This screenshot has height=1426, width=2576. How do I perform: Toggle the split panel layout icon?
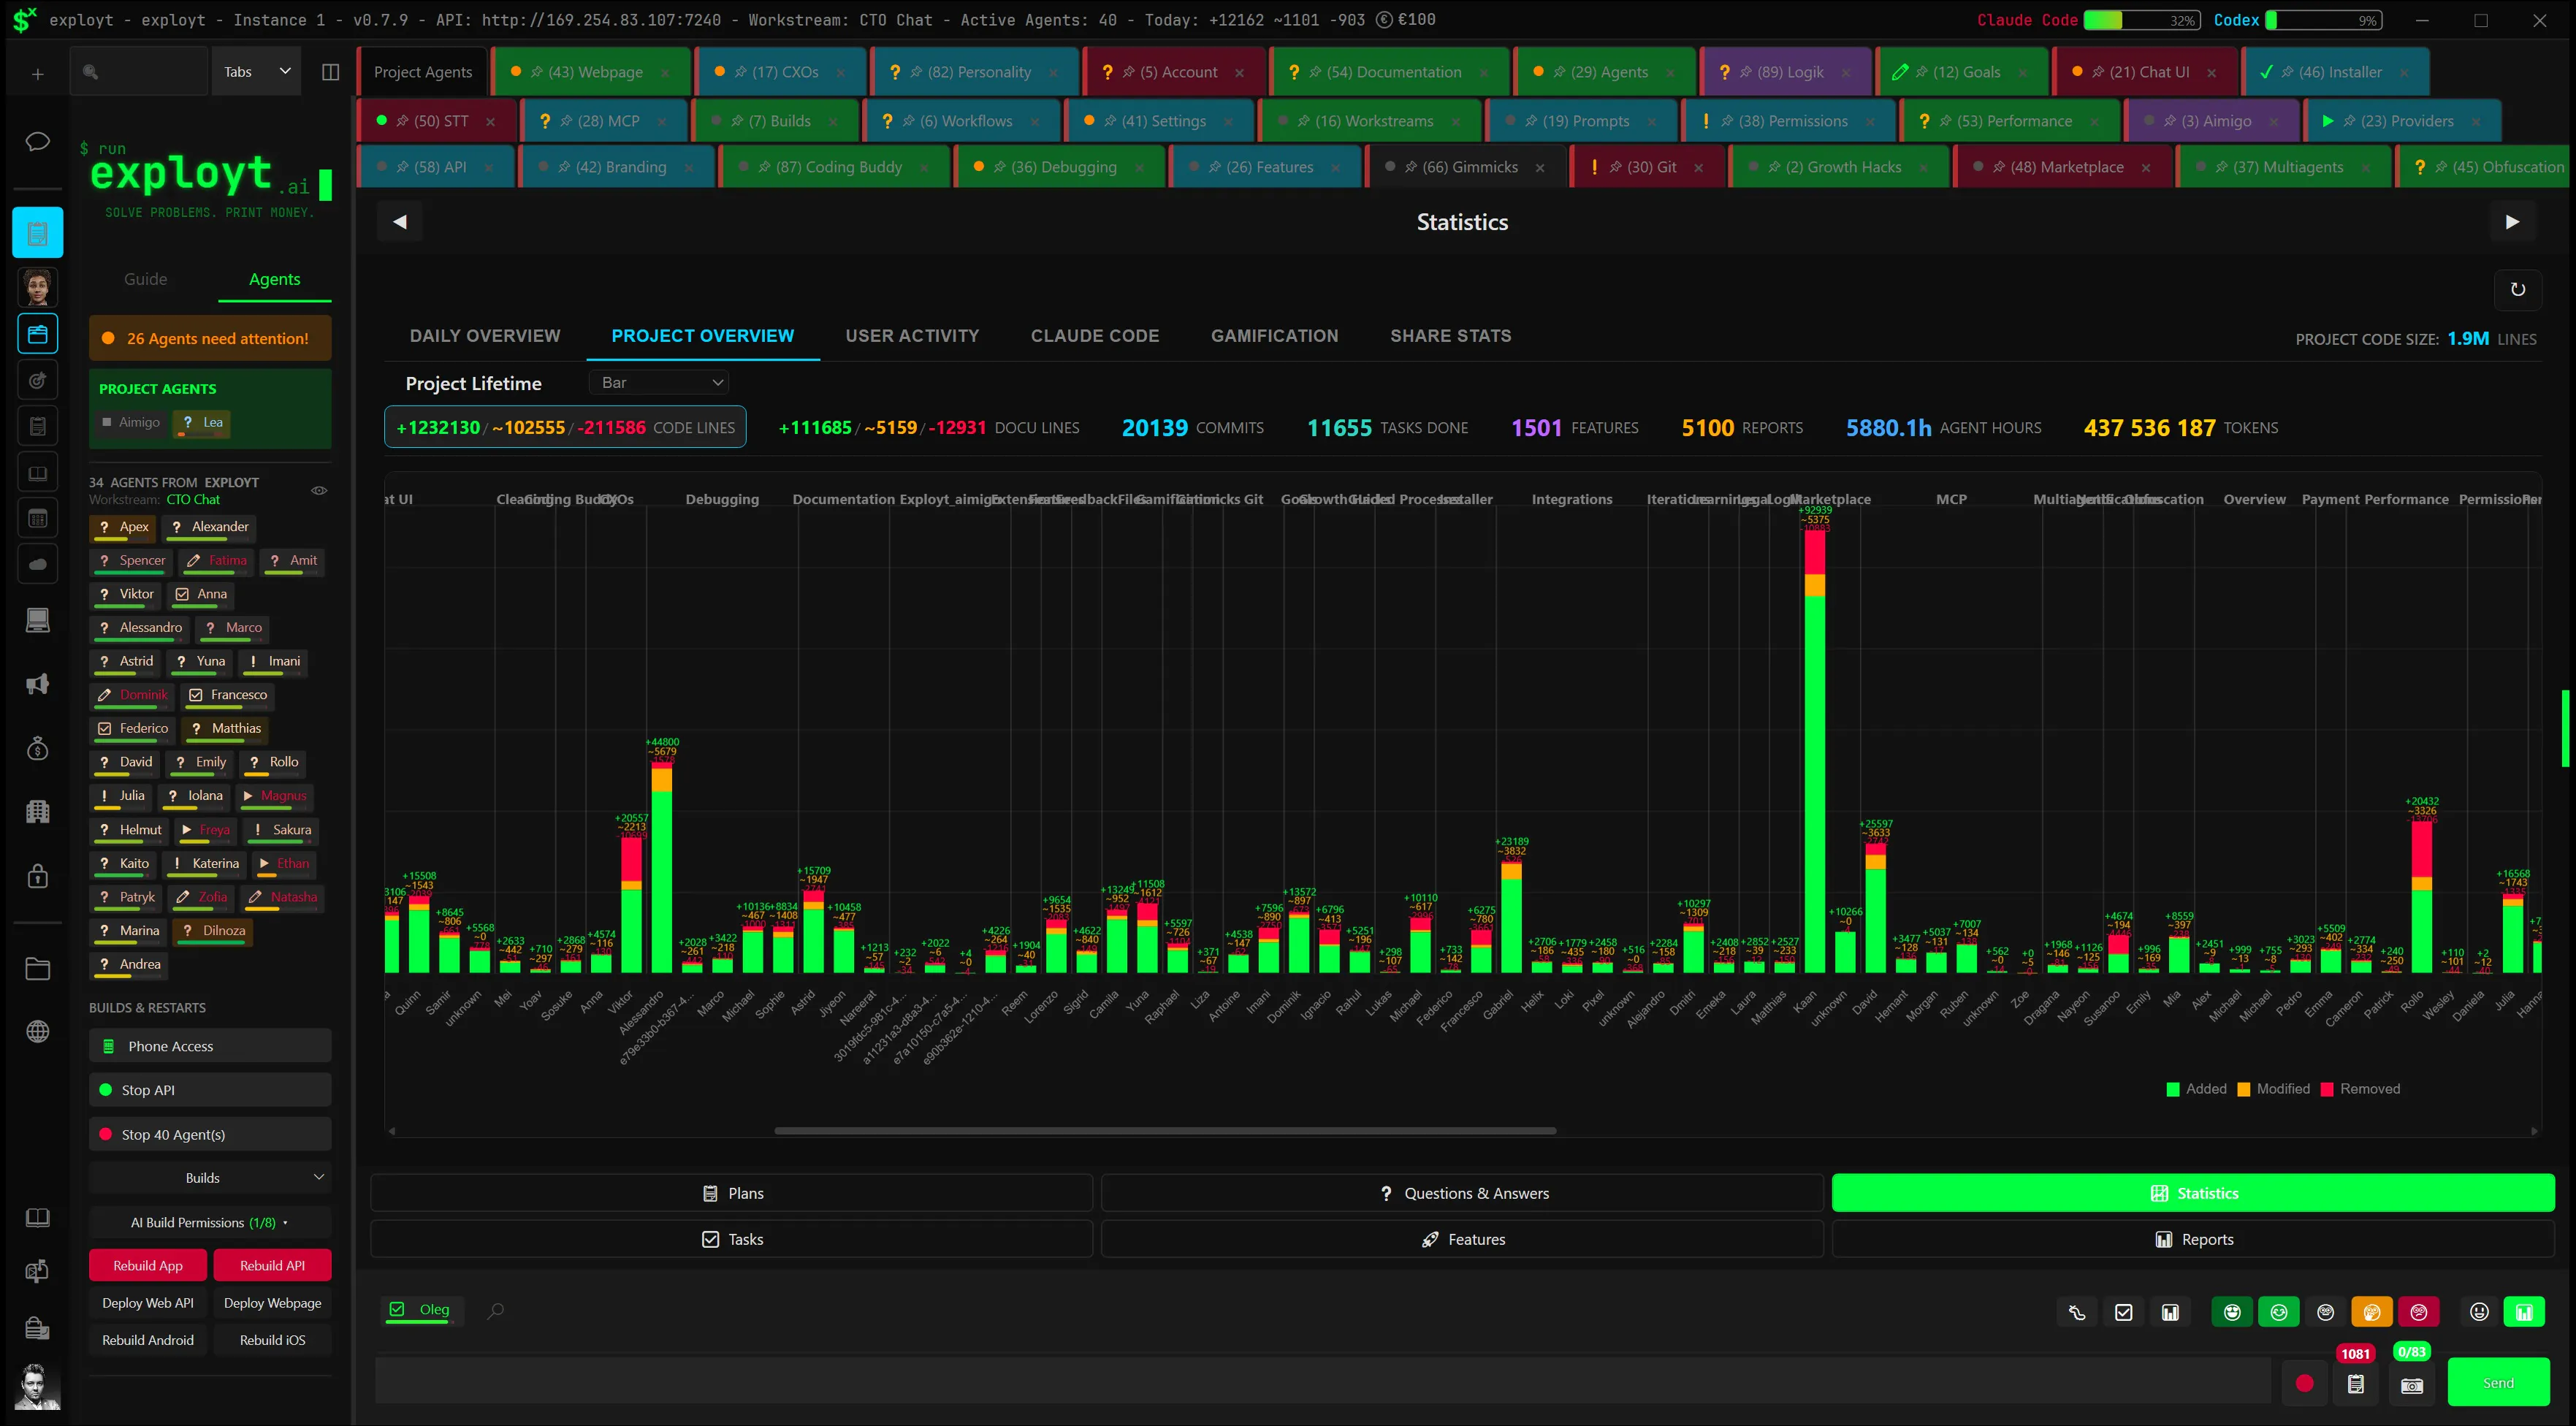point(330,72)
